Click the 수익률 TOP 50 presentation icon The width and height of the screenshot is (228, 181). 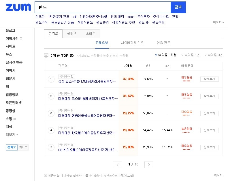tap(46, 56)
